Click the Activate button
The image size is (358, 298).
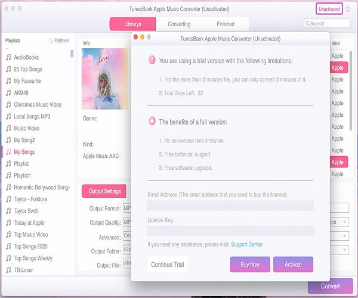(x=293, y=265)
